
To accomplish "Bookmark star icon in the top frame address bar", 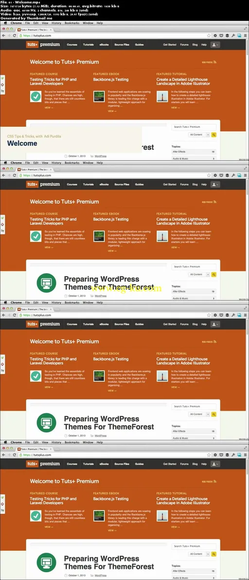I will [x=209, y=36].
